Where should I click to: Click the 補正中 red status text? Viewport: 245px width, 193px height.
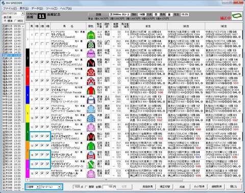click(226, 18)
